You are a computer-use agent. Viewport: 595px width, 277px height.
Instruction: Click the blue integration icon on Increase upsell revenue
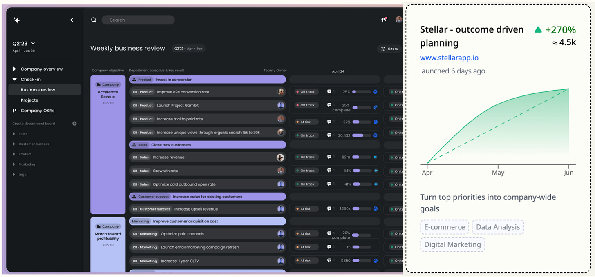point(375,209)
